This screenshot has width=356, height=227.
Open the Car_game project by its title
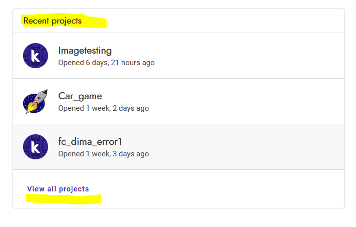pos(80,96)
